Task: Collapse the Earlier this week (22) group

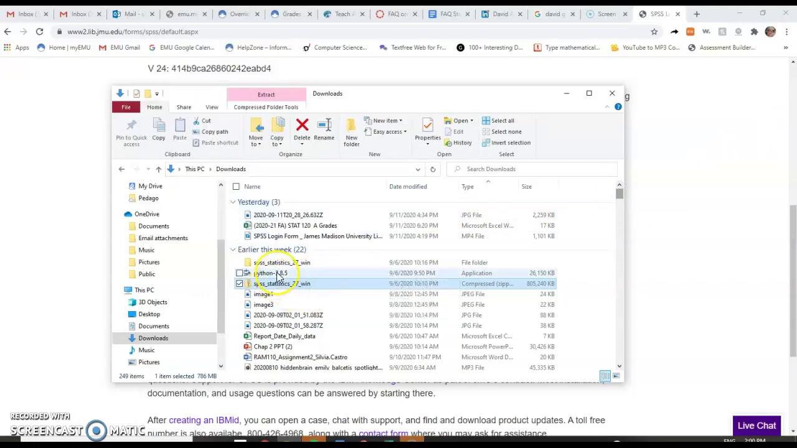Action: (x=233, y=250)
